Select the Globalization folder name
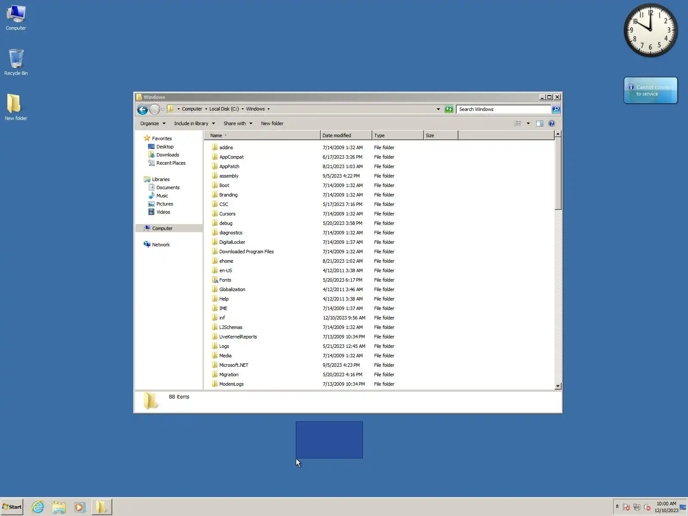 [x=232, y=289]
